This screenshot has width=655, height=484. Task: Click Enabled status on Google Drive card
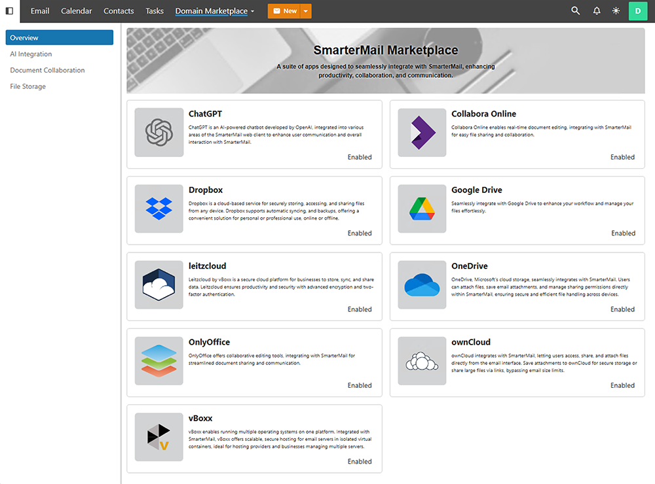624,233
